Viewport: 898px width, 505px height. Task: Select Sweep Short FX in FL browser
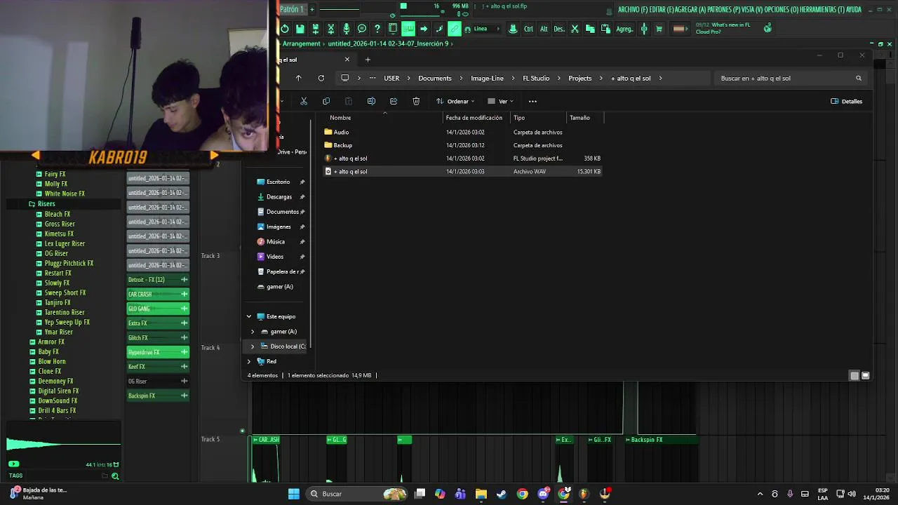[x=65, y=292]
